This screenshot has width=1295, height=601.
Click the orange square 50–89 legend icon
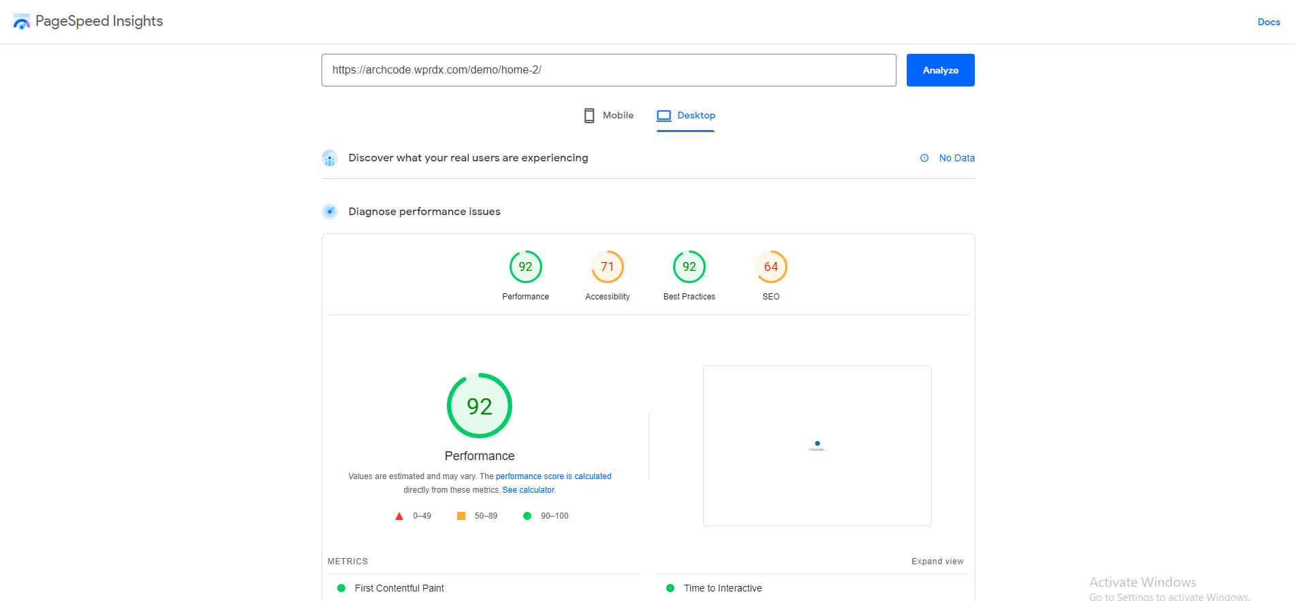(x=461, y=516)
